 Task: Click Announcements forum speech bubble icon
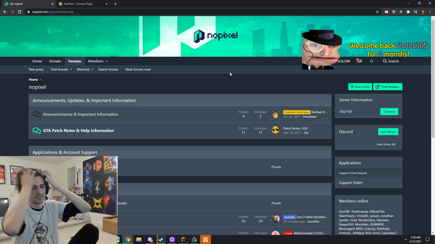pyautogui.click(x=37, y=115)
